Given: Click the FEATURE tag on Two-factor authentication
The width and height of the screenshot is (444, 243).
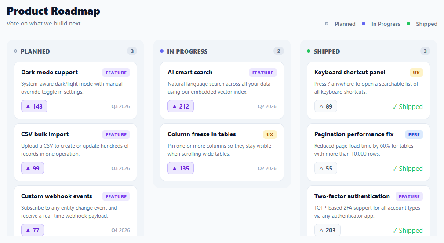Looking at the screenshot, I should click(x=409, y=196).
